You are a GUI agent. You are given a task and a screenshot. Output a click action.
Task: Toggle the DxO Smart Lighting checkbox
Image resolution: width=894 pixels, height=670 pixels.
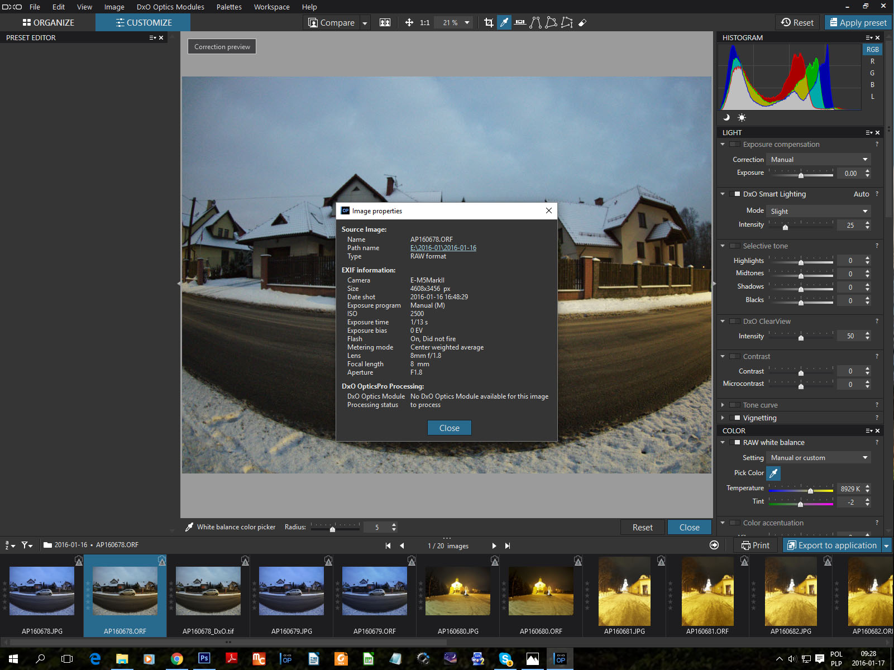click(735, 194)
